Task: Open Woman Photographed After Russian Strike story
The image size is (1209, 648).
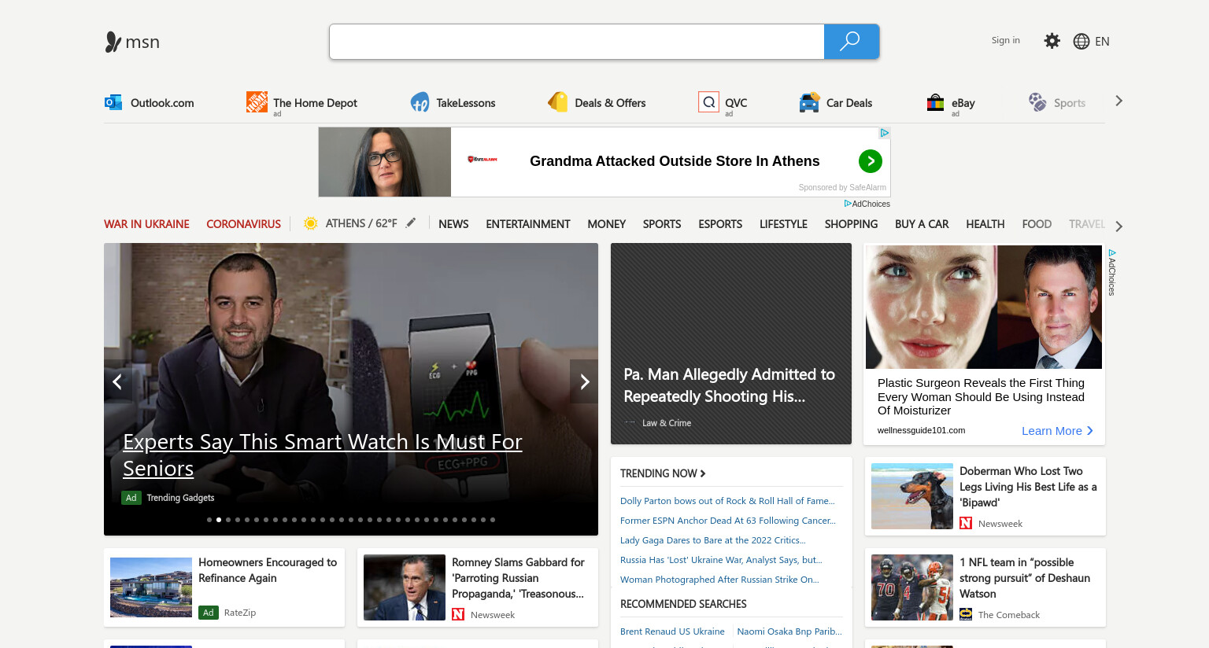Action: pyautogui.click(x=719, y=580)
